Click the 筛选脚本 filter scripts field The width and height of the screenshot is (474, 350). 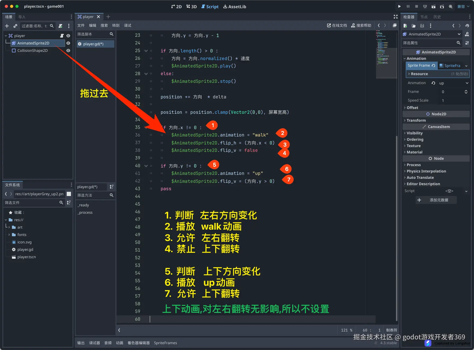tap(95, 34)
